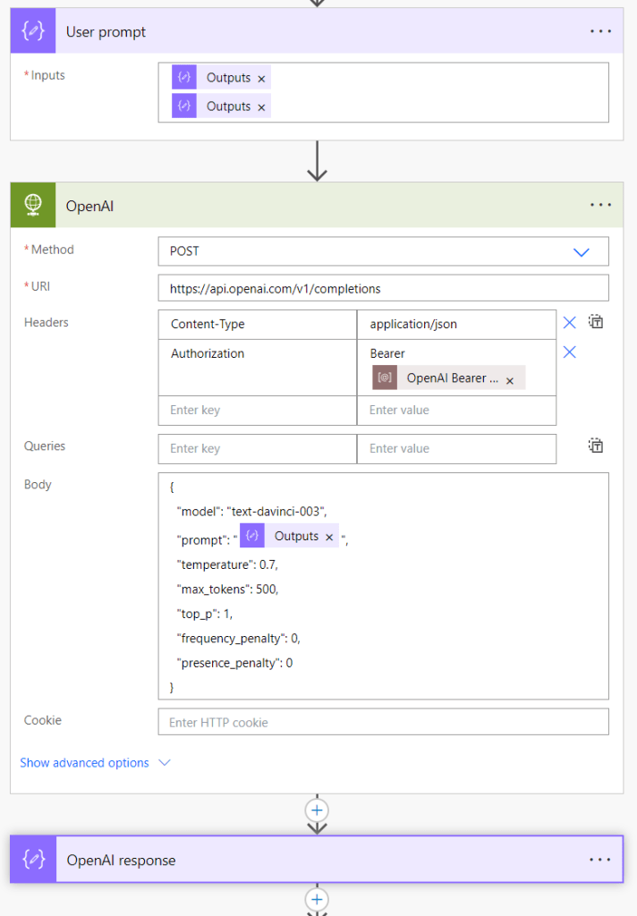Viewport: 637px width, 916px height.
Task: Remove the first Outputs token in Inputs
Action: click(261, 79)
